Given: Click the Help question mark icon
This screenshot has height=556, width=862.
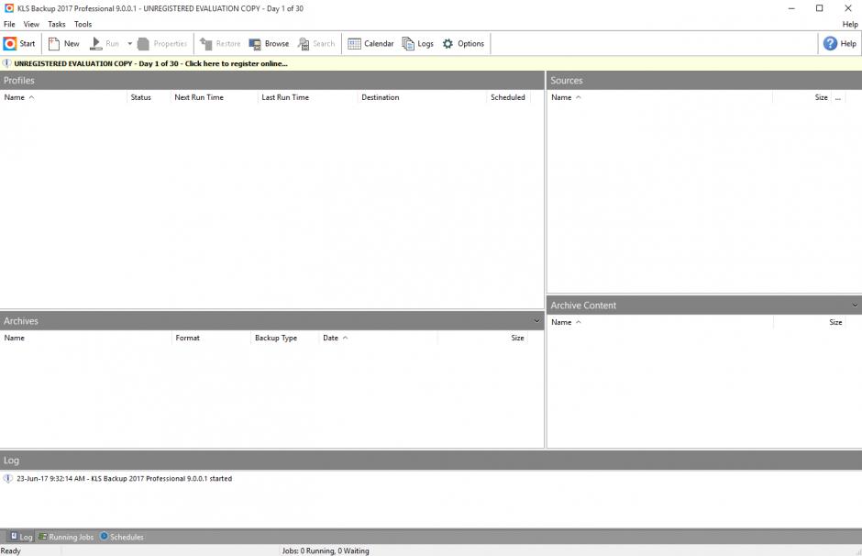Looking at the screenshot, I should 830,43.
